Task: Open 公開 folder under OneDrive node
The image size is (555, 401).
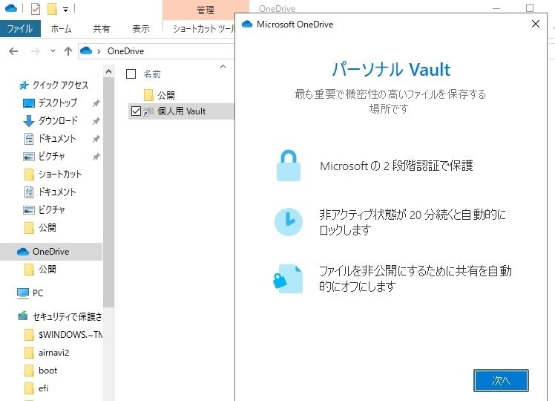Action: (47, 270)
